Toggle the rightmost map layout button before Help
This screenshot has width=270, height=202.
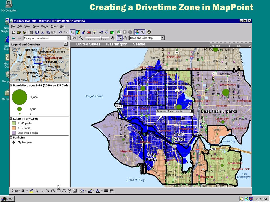142,32
